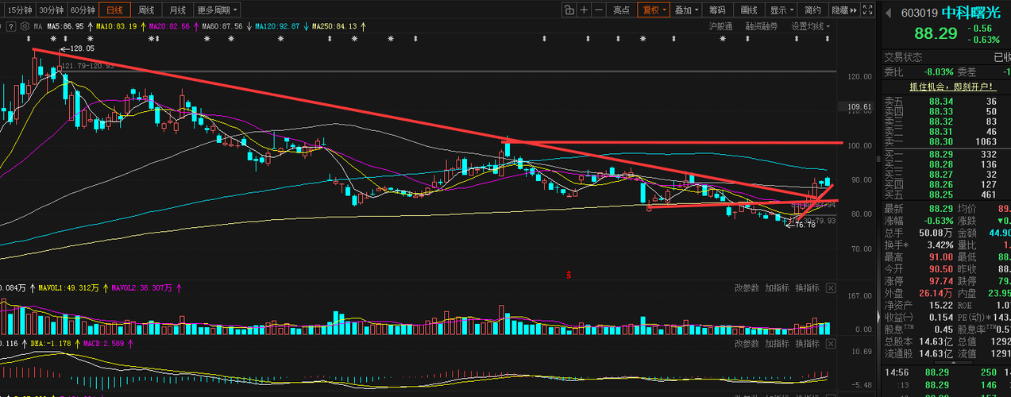This screenshot has height=397, width=1011.
Task: Click the MA20:82.66 label
Action: click(x=169, y=26)
